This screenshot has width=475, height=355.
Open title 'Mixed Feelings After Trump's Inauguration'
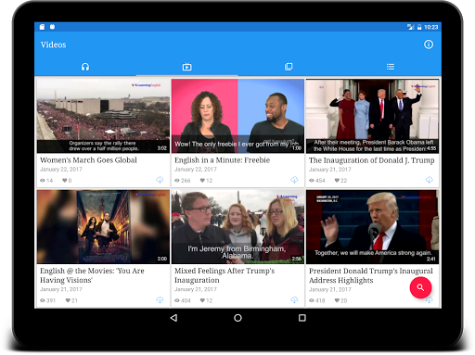click(225, 275)
